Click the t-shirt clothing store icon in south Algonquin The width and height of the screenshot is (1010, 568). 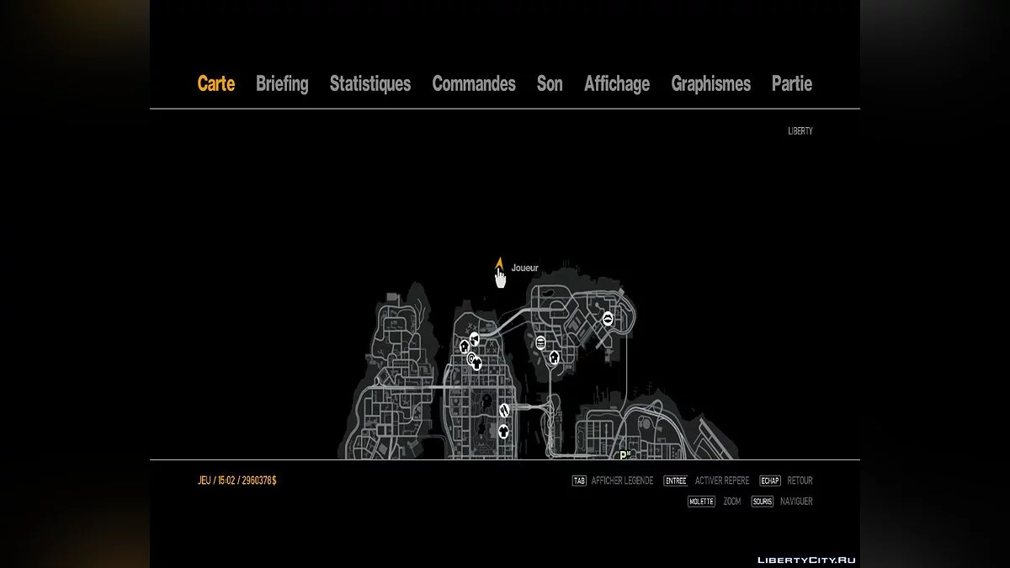pyautogui.click(x=503, y=431)
